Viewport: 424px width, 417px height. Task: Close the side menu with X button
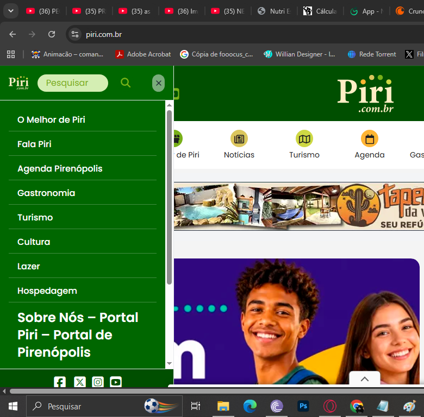point(159,83)
